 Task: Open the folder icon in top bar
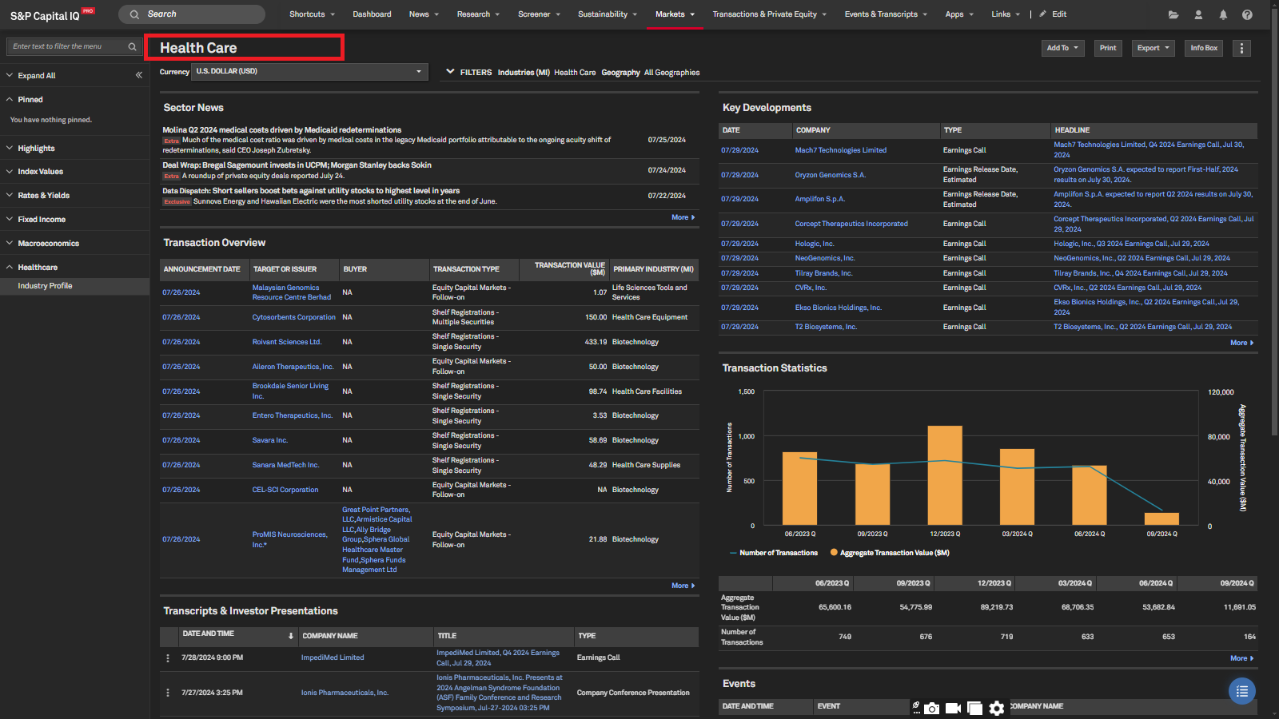click(1173, 14)
